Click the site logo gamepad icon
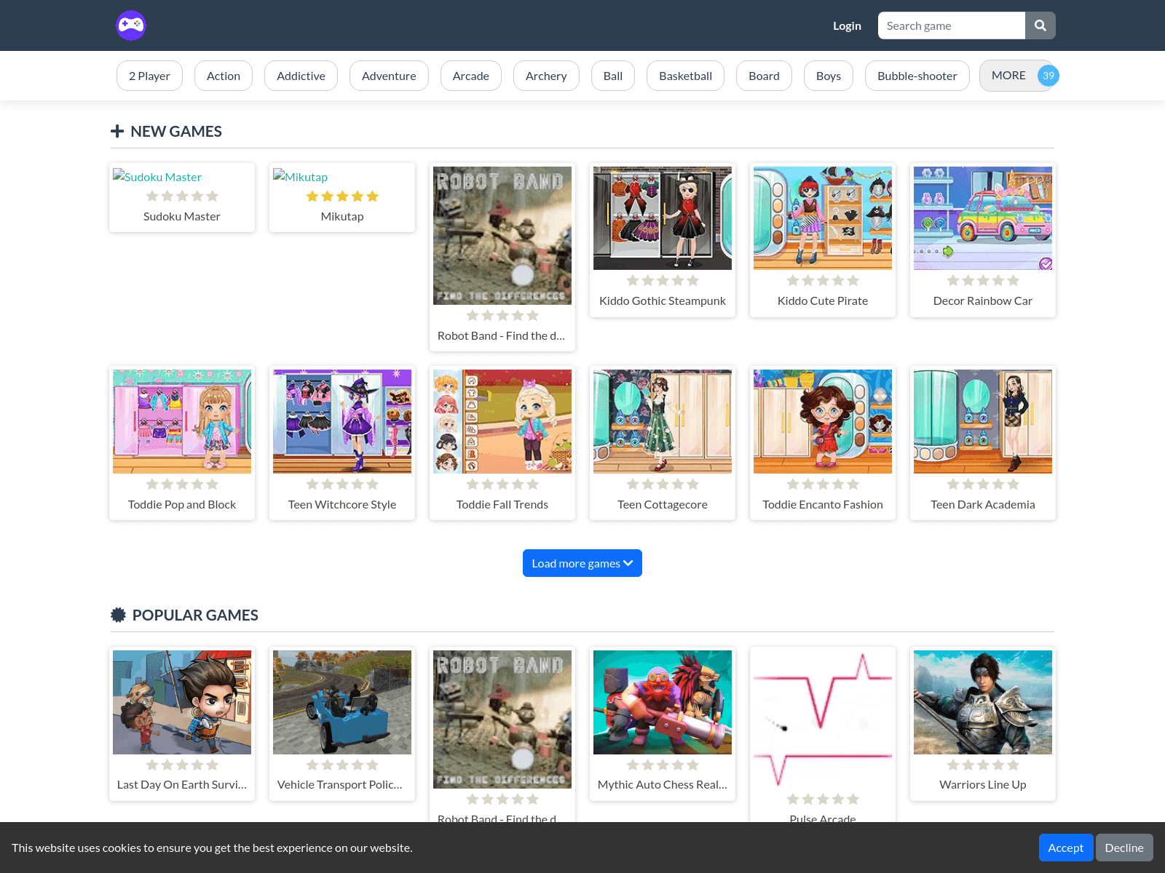The height and width of the screenshot is (873, 1165). tap(131, 25)
